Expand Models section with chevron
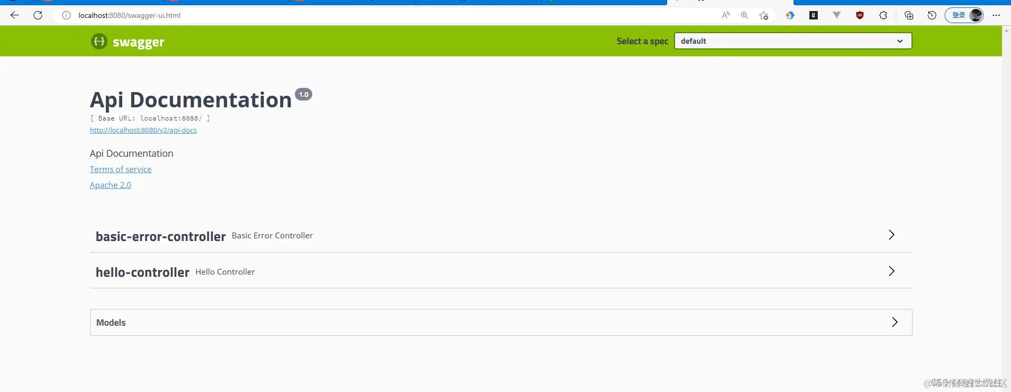This screenshot has width=1011, height=392. [x=895, y=322]
